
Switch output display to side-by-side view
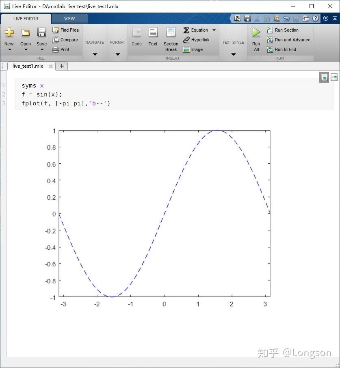334,77
